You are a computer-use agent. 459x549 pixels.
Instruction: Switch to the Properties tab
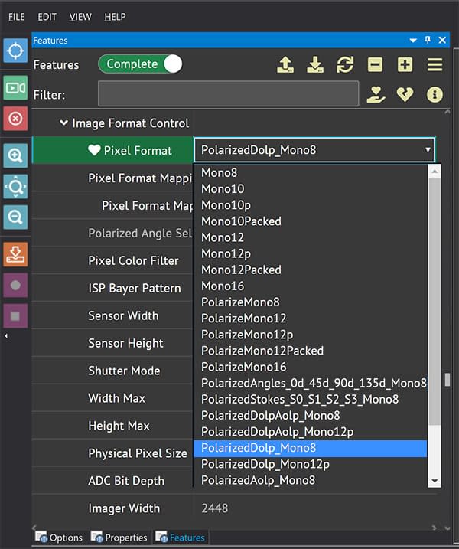pyautogui.click(x=119, y=538)
